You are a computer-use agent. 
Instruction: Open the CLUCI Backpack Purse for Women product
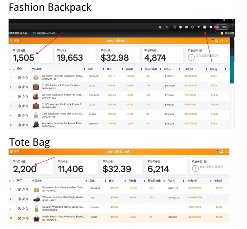tap(62, 85)
